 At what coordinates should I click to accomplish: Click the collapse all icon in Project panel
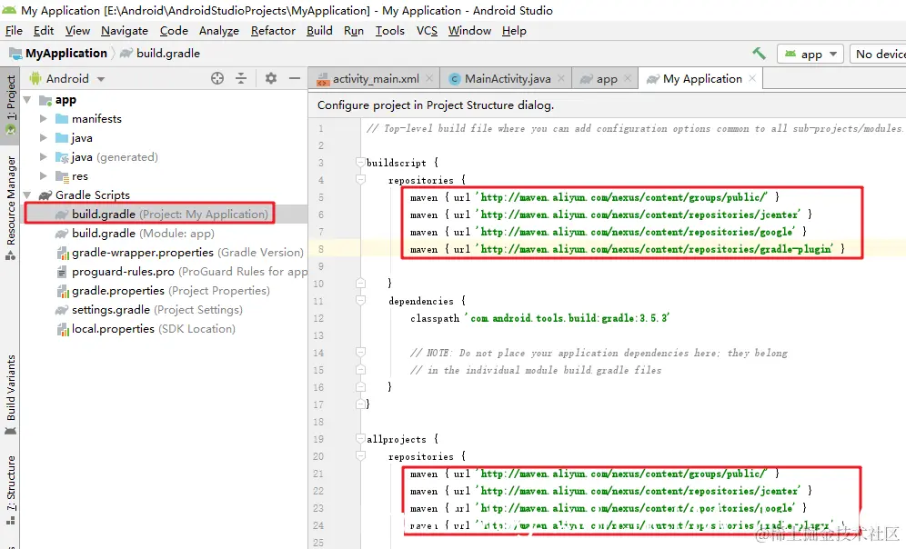tap(241, 78)
